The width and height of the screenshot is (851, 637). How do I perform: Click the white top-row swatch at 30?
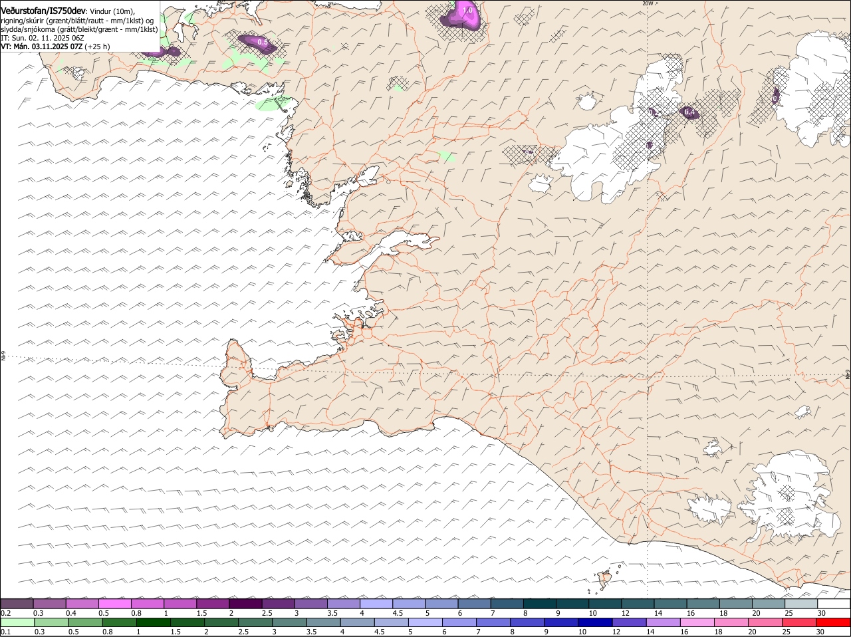point(834,603)
